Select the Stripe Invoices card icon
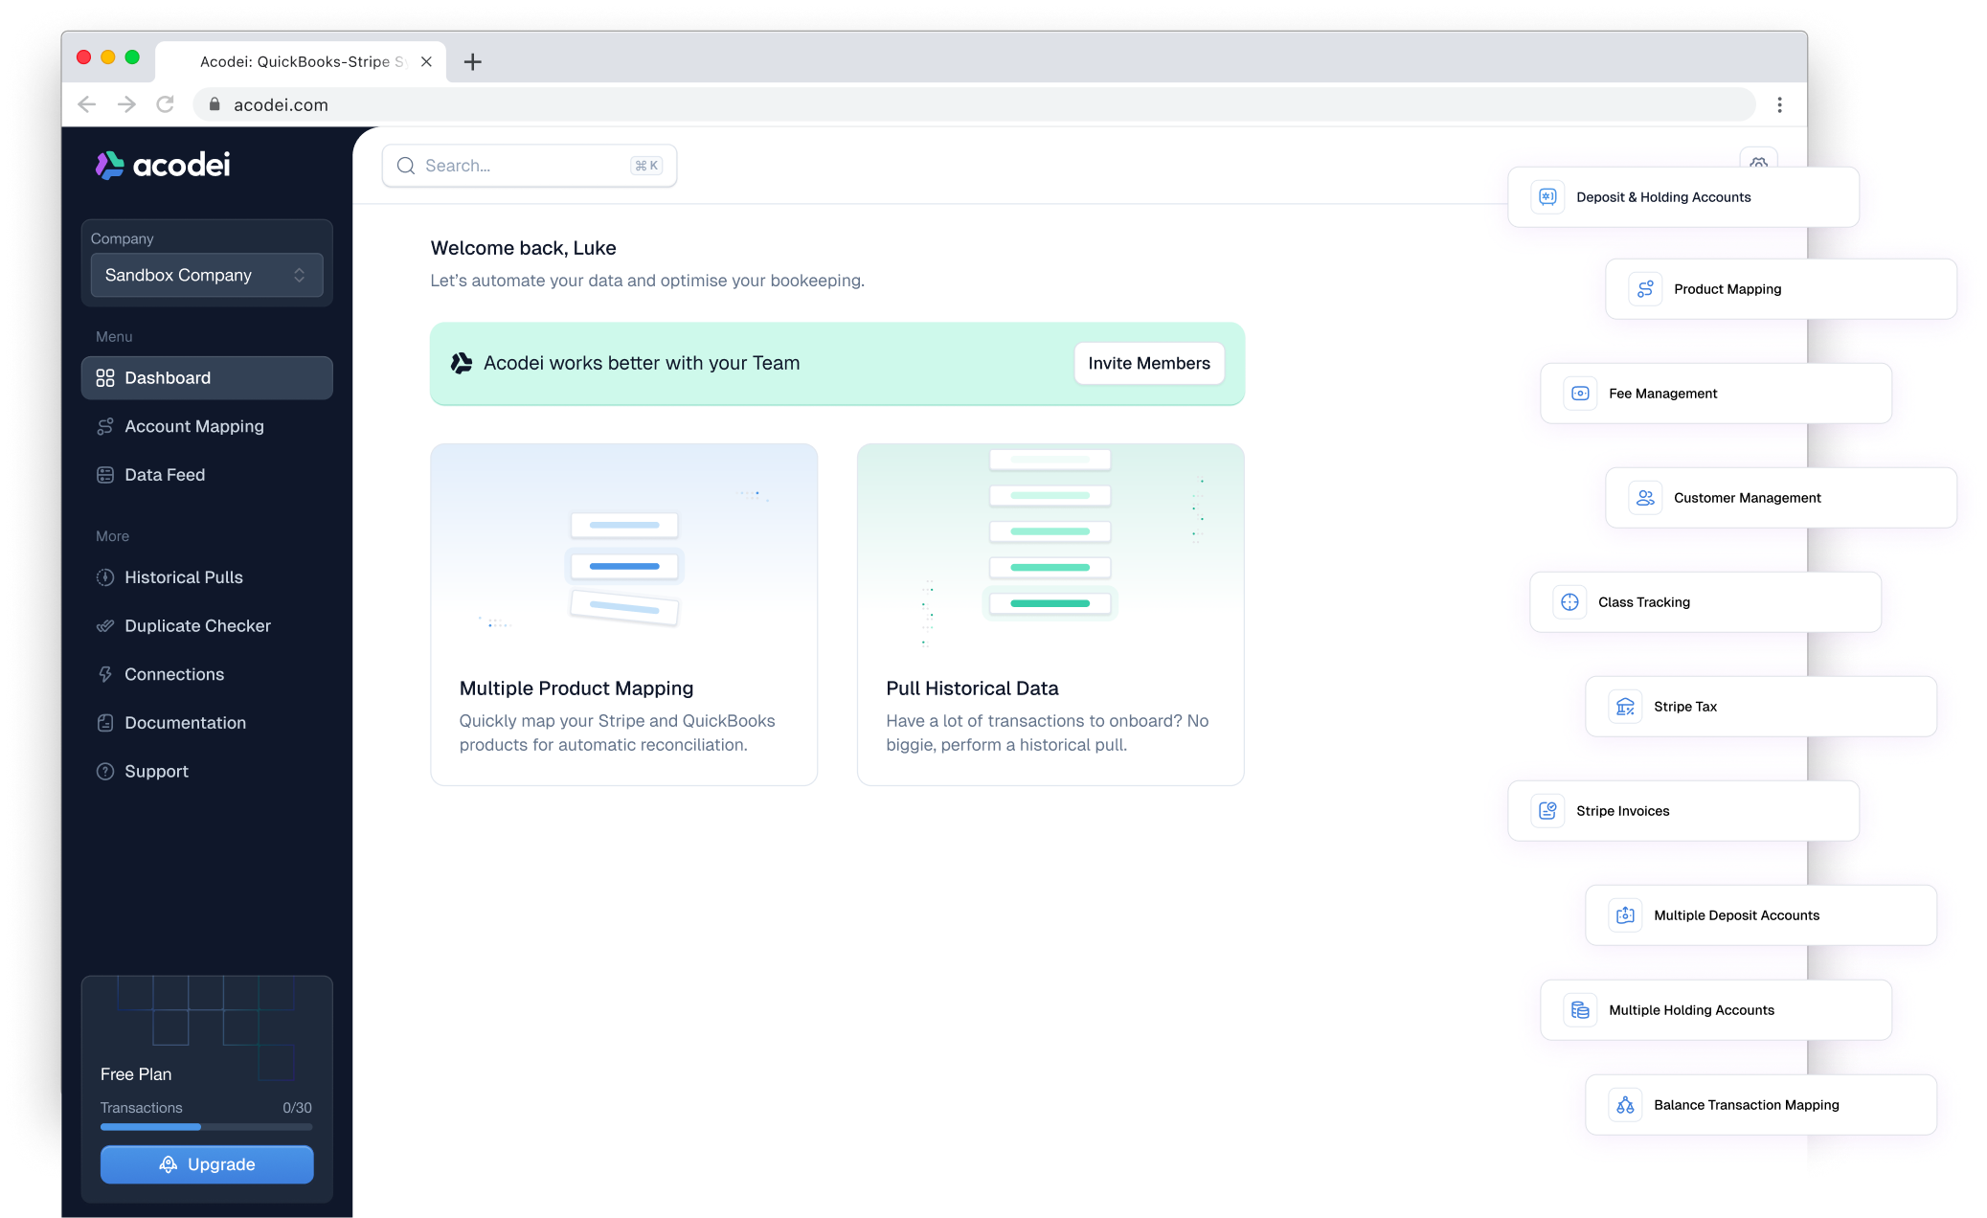 click(1547, 810)
